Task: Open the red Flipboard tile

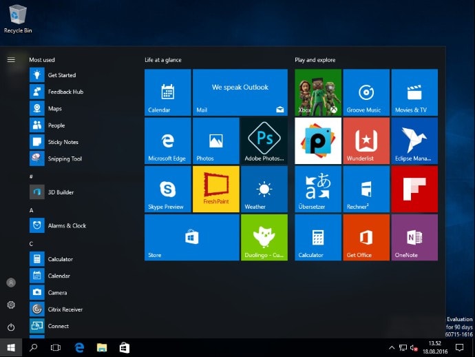Action: click(x=414, y=190)
